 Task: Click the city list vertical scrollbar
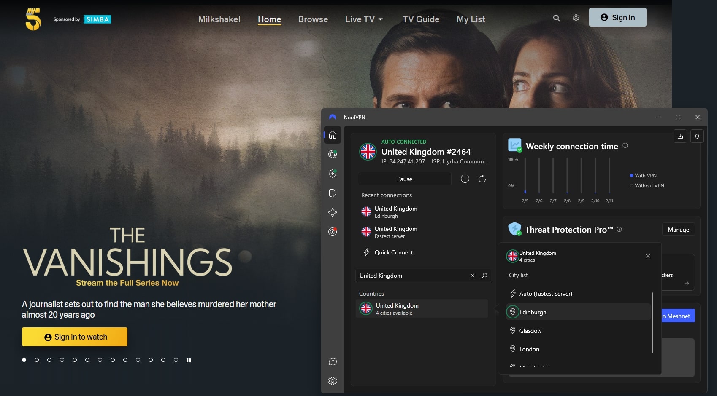652,323
